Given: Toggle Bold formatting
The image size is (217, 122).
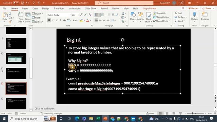Looking at the screenshot, I should click(49, 20).
